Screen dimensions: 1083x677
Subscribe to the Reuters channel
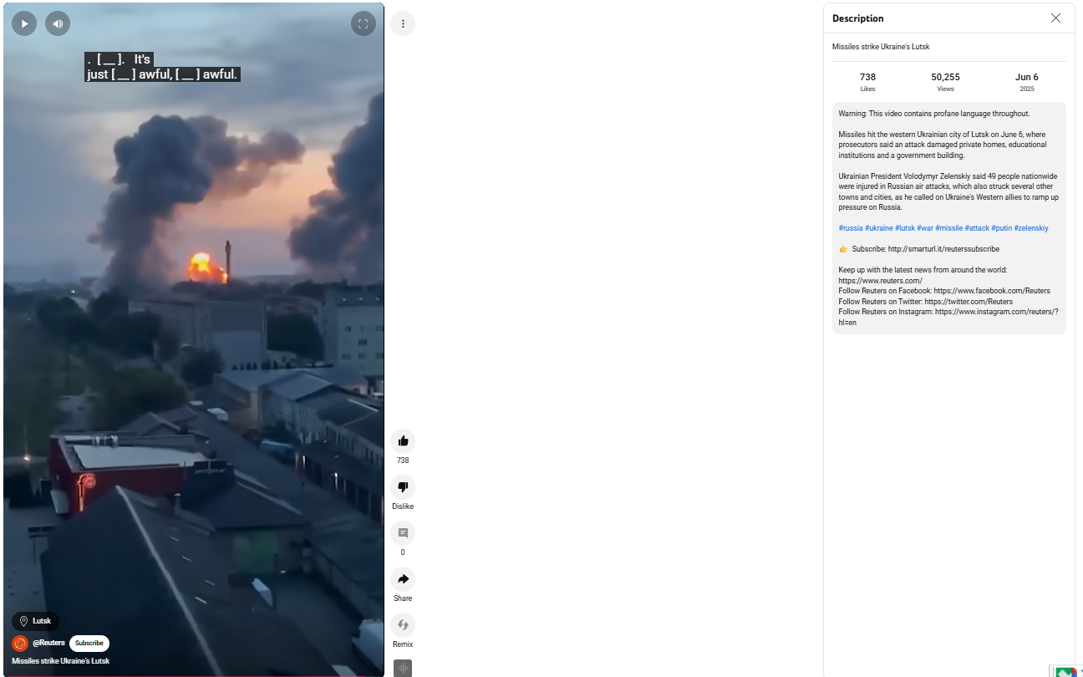point(89,644)
